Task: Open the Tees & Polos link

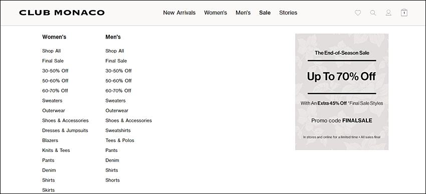Action: pyautogui.click(x=120, y=140)
